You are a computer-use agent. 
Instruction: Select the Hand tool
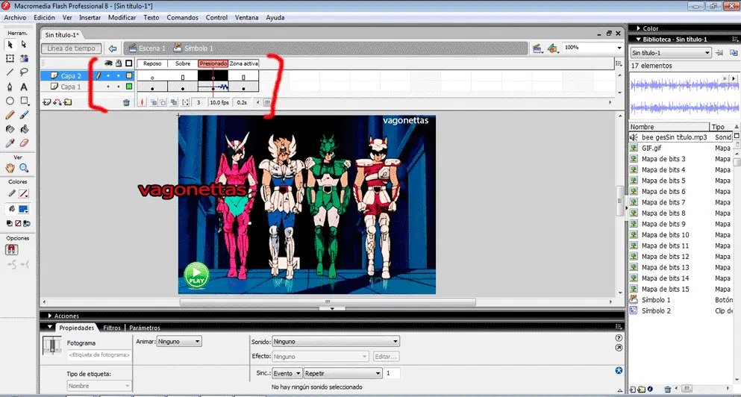coord(10,168)
